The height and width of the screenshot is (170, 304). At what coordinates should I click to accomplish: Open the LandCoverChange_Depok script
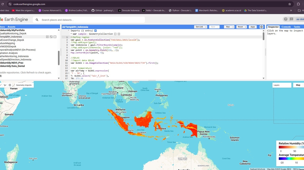[12, 40]
